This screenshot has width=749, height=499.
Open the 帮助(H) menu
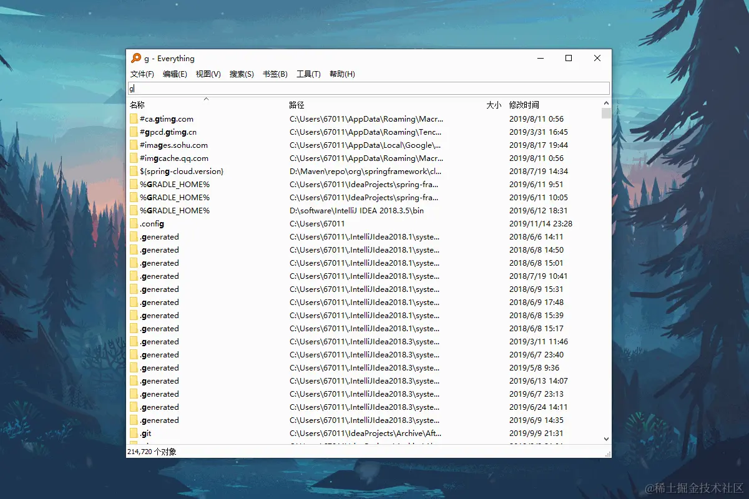(342, 74)
